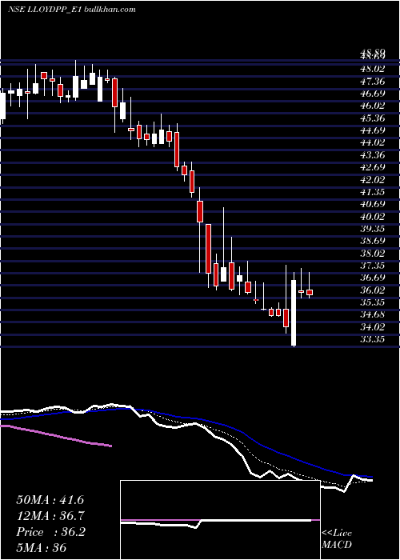Screen dimensions: 400x560
Task: Click the 44.02 price axis label
Action: click(x=373, y=143)
